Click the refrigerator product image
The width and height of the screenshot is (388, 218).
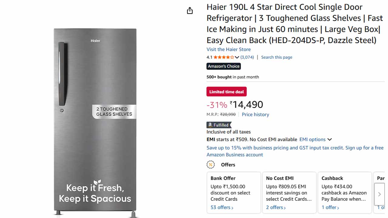(95, 121)
